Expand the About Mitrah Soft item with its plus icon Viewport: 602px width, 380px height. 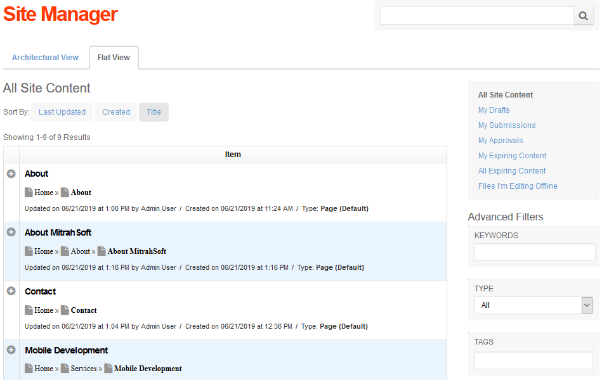(x=10, y=232)
